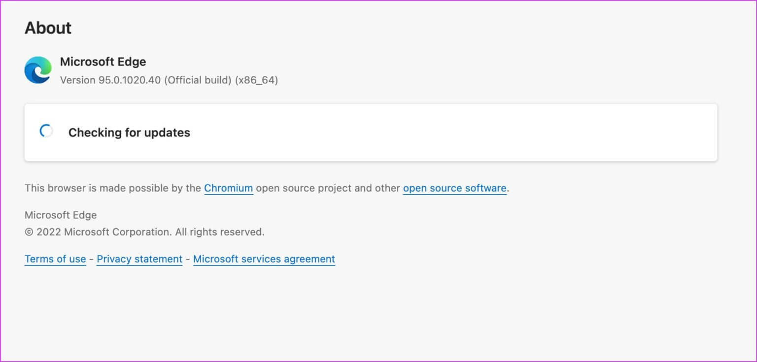The height and width of the screenshot is (362, 757).
Task: View the Privacy statement link
Action: coord(139,259)
